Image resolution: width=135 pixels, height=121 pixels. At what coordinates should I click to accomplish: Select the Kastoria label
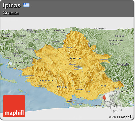click(x=100, y=29)
